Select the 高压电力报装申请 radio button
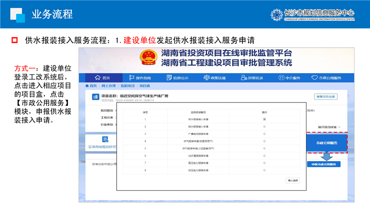Screen dimensions: 370x208 click(x=264, y=163)
